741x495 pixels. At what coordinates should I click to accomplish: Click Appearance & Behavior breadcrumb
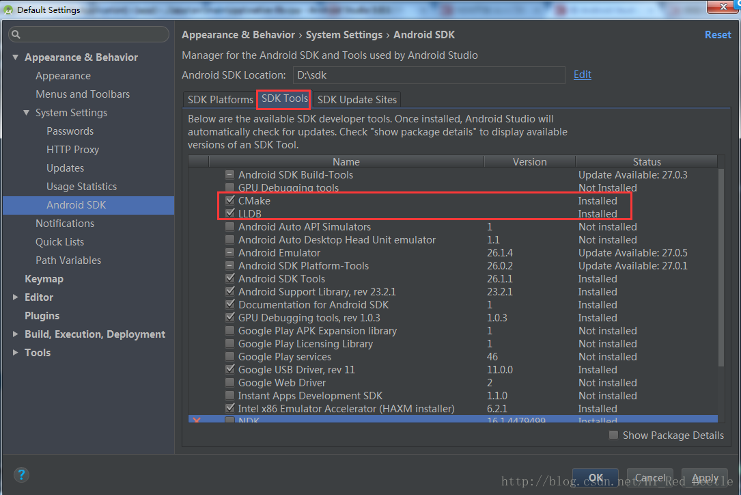(x=238, y=35)
